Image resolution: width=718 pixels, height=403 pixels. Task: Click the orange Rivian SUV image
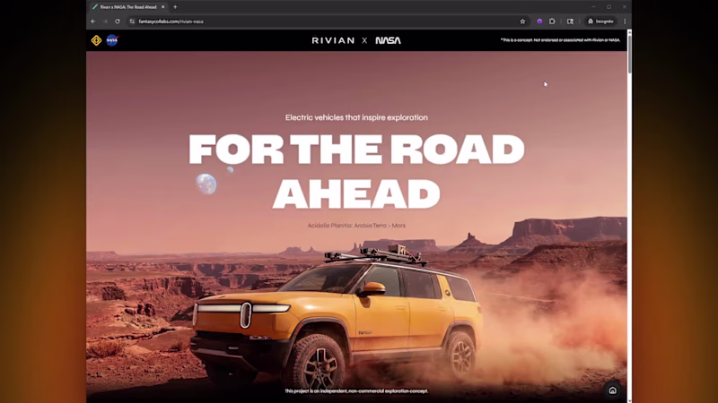pyautogui.click(x=337, y=318)
